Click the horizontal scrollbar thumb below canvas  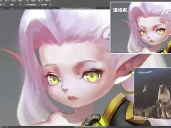[x=90, y=127]
